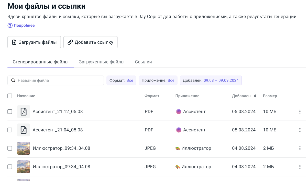Click the magnifier icon in search box
Image resolution: width=308 pixels, height=181 pixels.
[x=13, y=81]
